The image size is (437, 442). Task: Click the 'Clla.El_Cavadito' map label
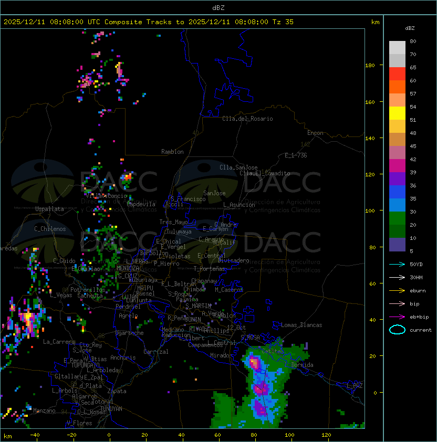click(265, 173)
